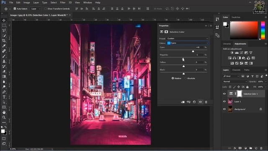Select the Zoom tool
The width and height of the screenshot is (268, 151).
pyautogui.click(x=4, y=117)
